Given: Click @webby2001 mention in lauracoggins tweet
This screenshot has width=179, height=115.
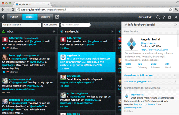Looking at the screenshot, I should coord(37,62).
